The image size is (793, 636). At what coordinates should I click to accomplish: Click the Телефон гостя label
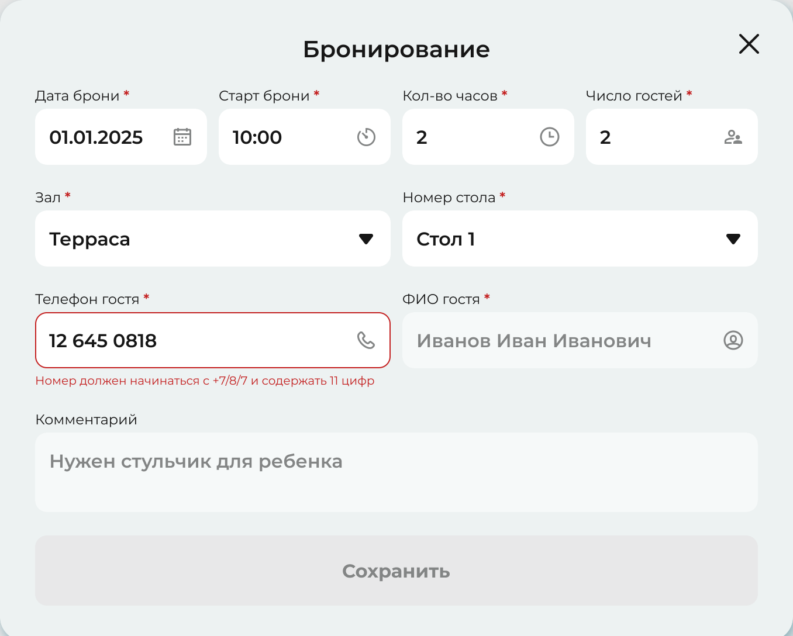click(87, 299)
